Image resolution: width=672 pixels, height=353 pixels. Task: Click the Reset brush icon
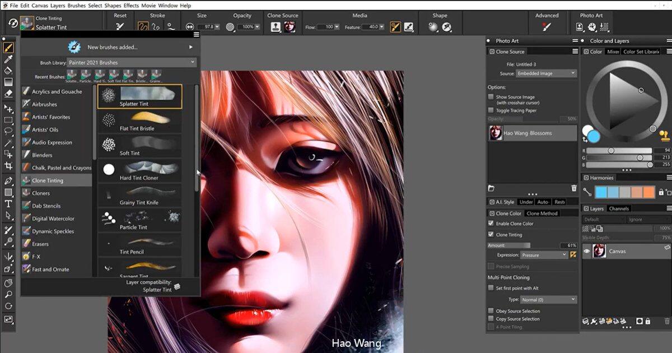[x=120, y=26]
